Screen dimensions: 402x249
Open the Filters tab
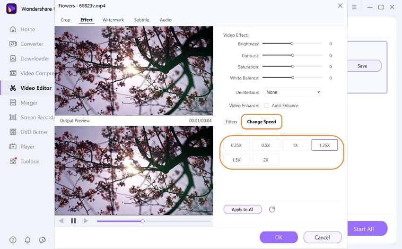coord(231,122)
